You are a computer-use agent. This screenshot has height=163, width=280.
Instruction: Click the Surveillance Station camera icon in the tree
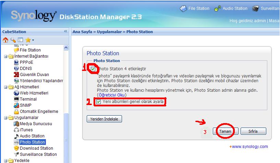pos(16,154)
